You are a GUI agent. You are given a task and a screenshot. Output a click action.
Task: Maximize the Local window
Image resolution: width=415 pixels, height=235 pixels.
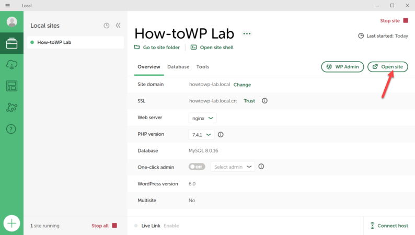(x=392, y=6)
